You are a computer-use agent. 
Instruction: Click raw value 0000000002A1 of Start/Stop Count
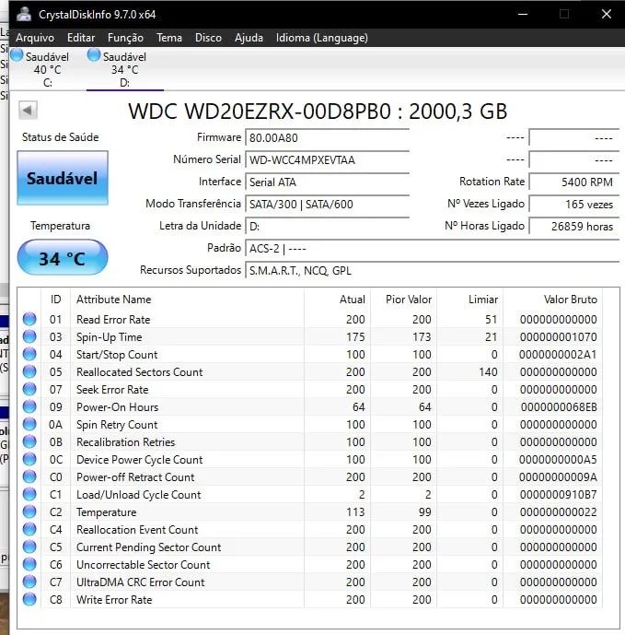pos(558,354)
